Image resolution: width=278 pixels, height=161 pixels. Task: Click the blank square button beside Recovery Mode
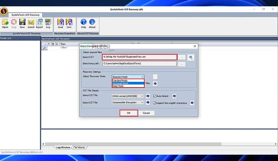[155, 77]
